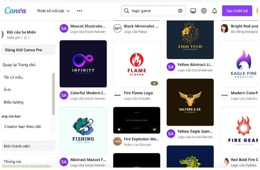Screen dimensions: 260x170
Task: Focus the search field containing logo game
Action: (153, 11)
